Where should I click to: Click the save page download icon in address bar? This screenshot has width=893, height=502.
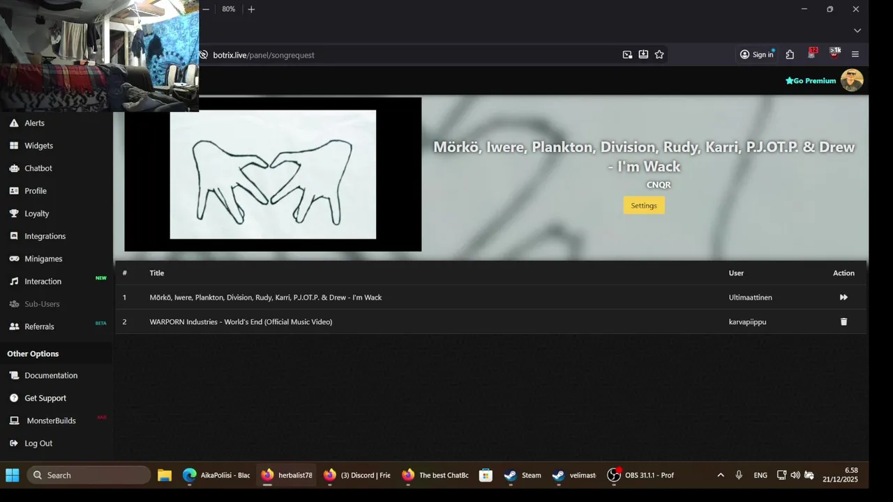tap(643, 54)
